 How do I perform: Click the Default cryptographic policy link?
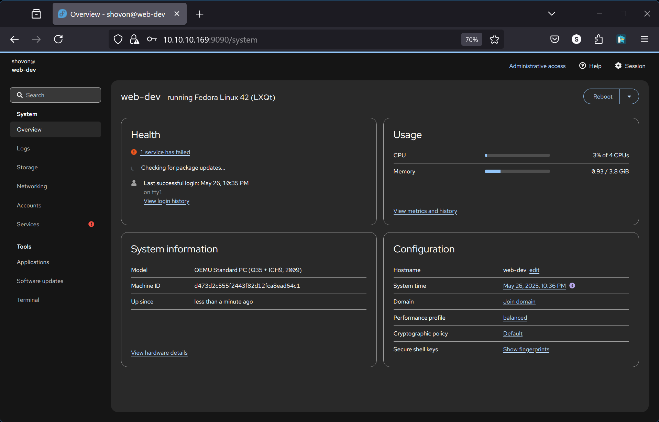point(513,333)
